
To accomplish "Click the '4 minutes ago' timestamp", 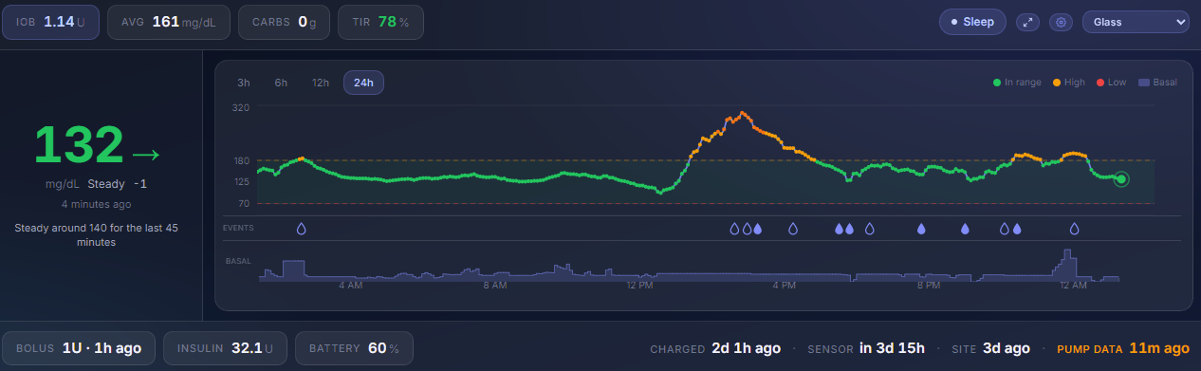I will coord(97,204).
